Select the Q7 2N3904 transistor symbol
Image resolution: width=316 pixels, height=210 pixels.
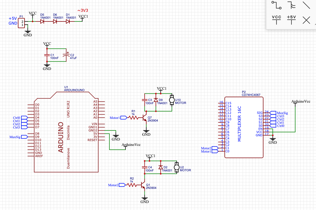pos(144,118)
